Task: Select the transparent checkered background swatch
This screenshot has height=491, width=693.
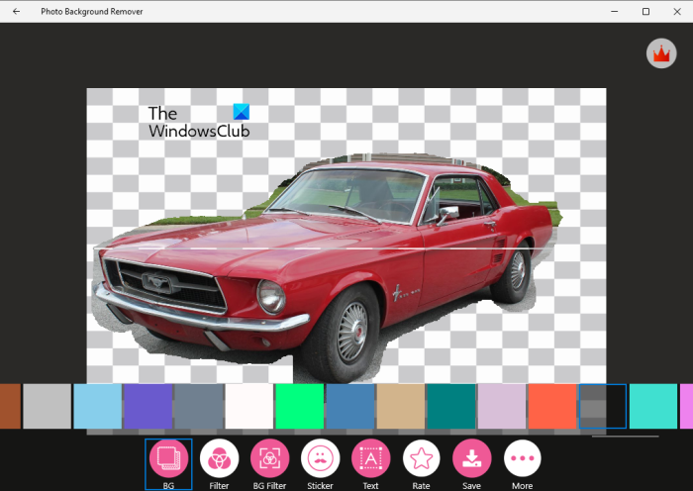Action: [x=603, y=406]
